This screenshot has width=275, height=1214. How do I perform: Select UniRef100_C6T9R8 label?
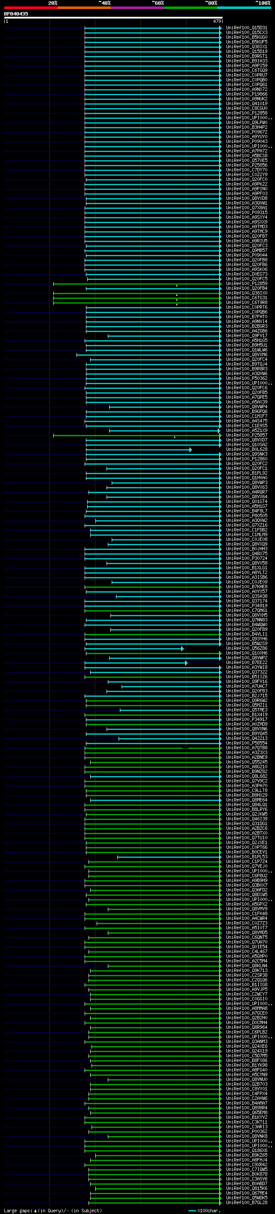point(247,303)
